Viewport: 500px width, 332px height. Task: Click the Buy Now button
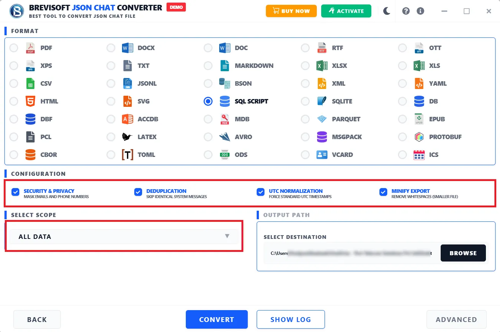click(x=291, y=11)
